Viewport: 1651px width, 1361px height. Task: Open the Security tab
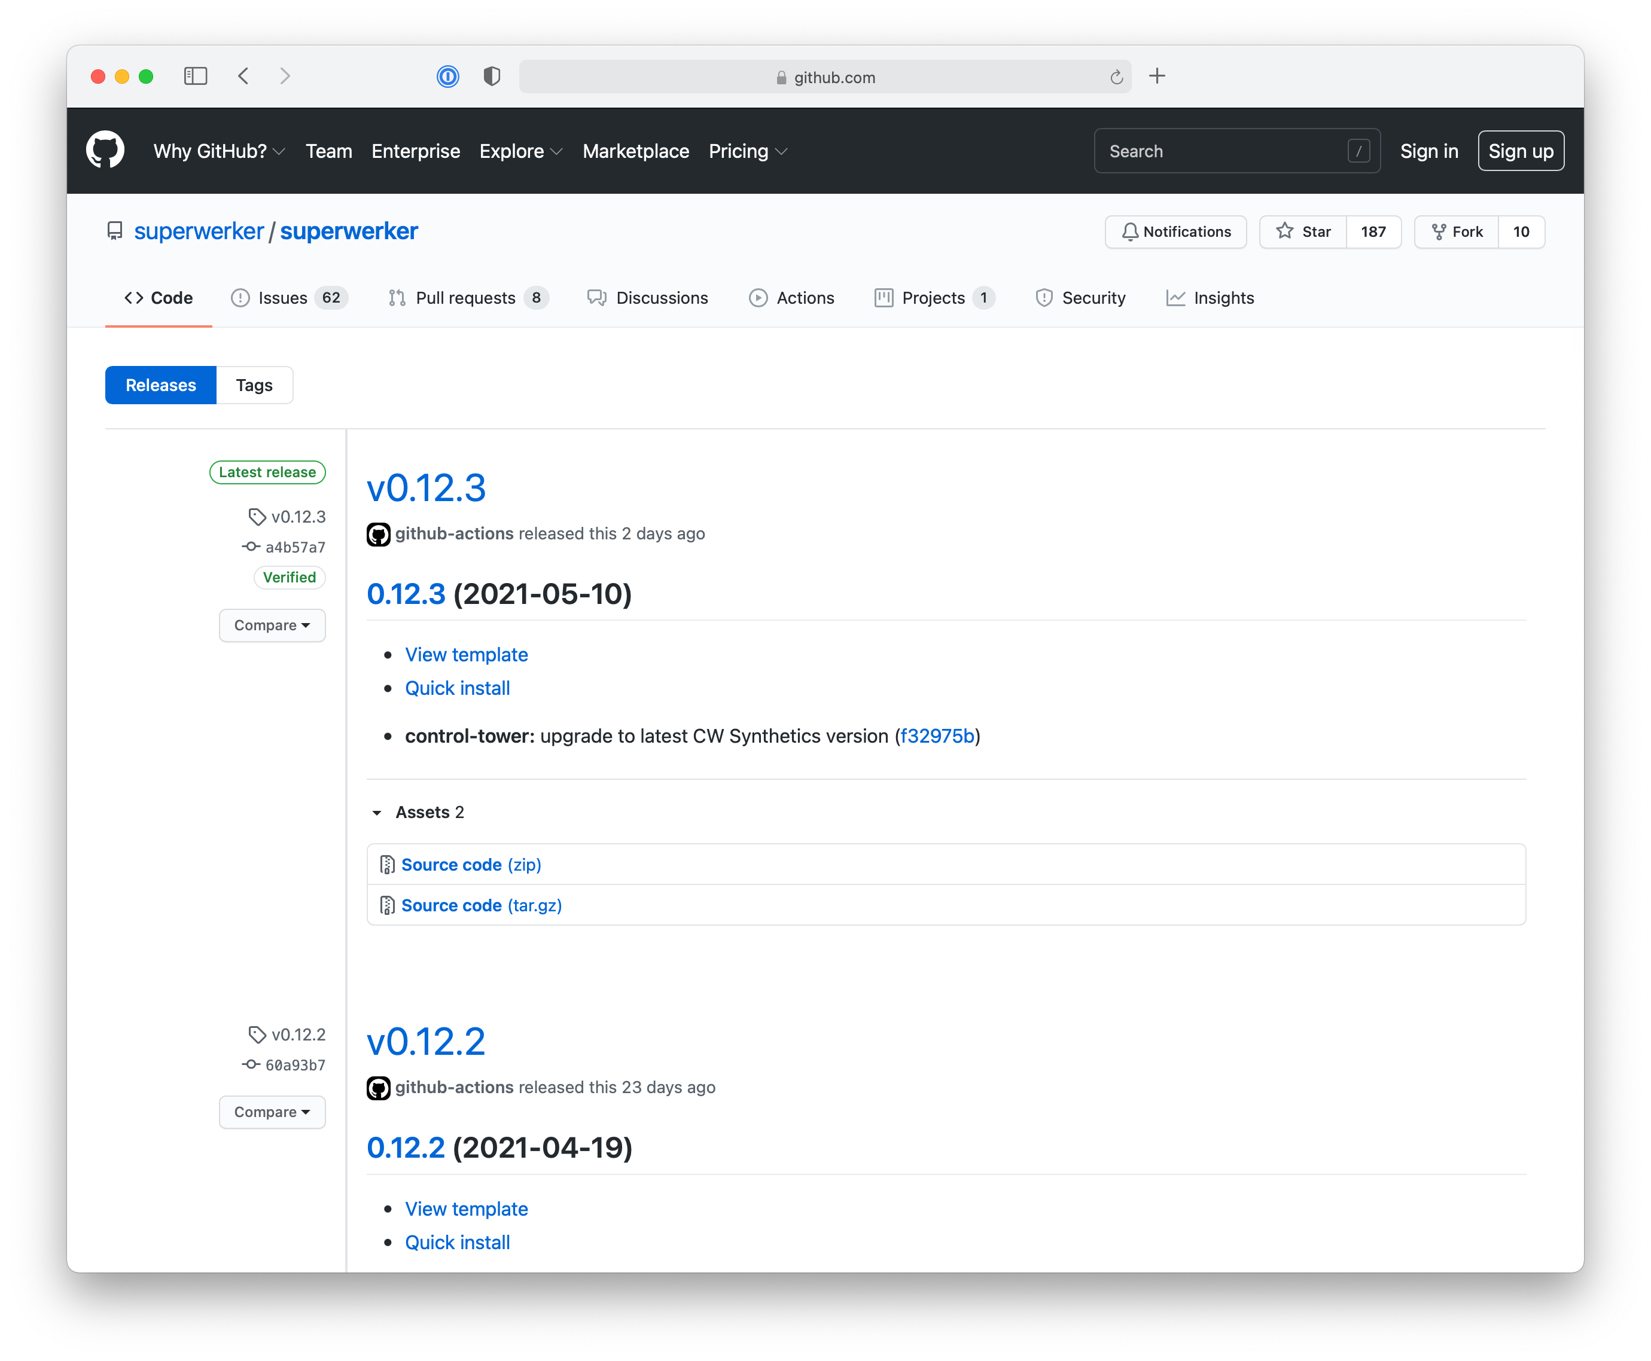pyautogui.click(x=1080, y=298)
